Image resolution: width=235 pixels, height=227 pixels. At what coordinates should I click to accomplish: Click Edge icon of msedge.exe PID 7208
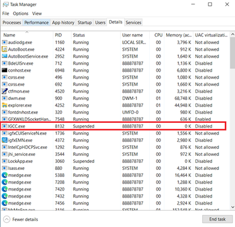(5, 182)
